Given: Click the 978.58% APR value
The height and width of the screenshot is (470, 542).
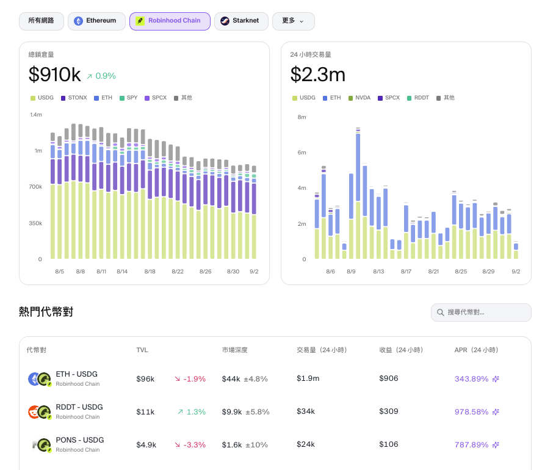Looking at the screenshot, I should pyautogui.click(x=471, y=412).
